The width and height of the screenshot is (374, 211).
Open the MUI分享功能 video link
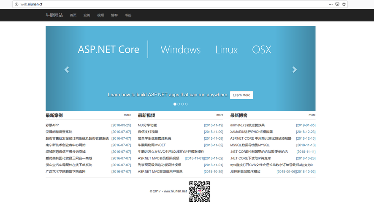click(147, 125)
